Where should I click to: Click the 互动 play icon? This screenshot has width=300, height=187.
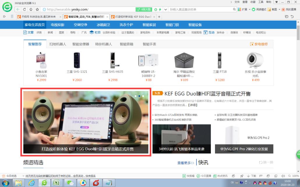[205, 33]
